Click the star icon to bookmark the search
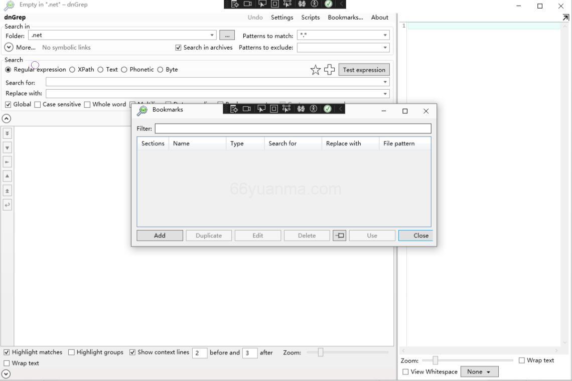The width and height of the screenshot is (572, 381). pyautogui.click(x=316, y=70)
